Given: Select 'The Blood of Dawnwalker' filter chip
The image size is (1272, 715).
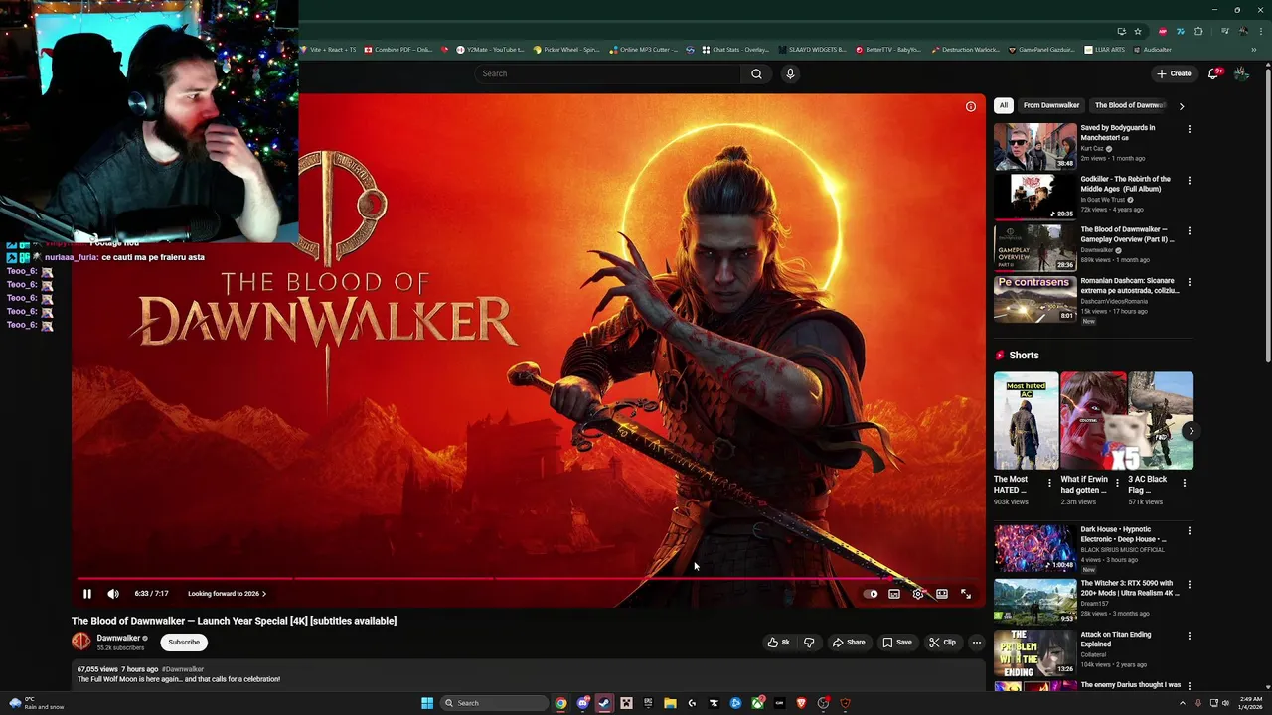Looking at the screenshot, I should coord(1130,105).
